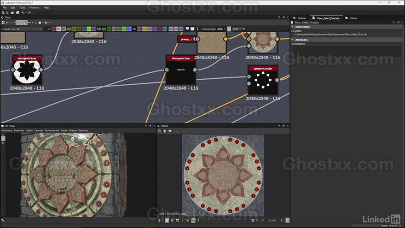This screenshot has width=405, height=228.
Task: Reset parent size arrow icon
Action: (x=244, y=29)
